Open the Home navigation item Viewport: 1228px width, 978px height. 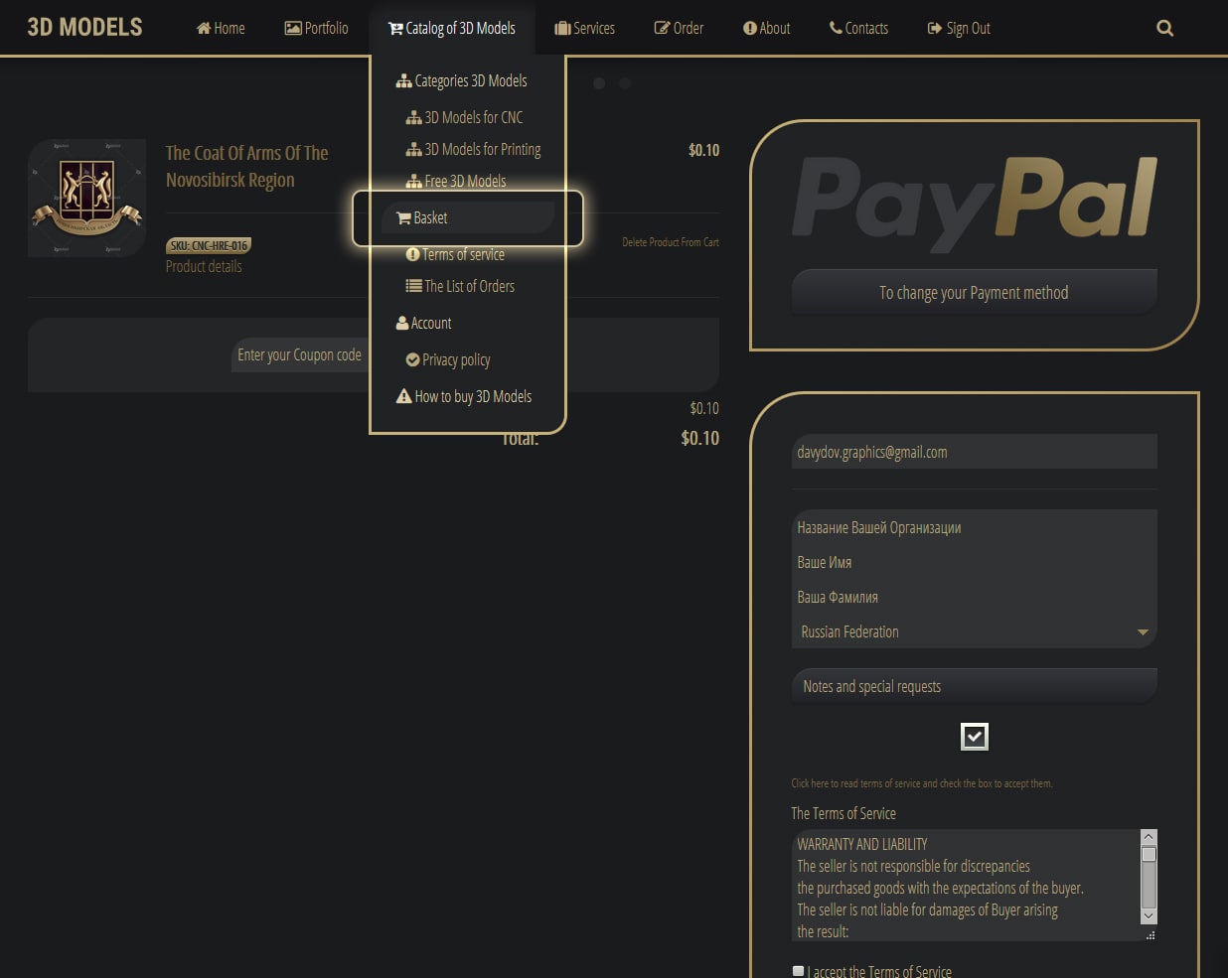point(221,28)
